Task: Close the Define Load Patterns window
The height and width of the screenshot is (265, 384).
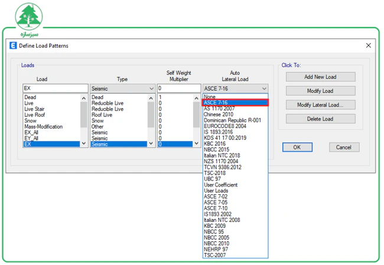Action: coord(368,45)
